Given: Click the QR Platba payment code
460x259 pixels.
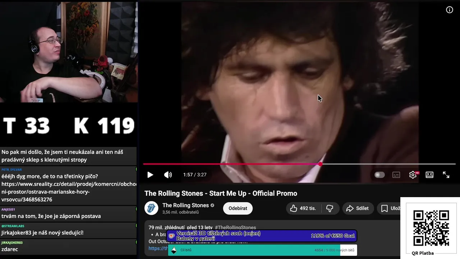Looking at the screenshot, I should click(x=431, y=228).
